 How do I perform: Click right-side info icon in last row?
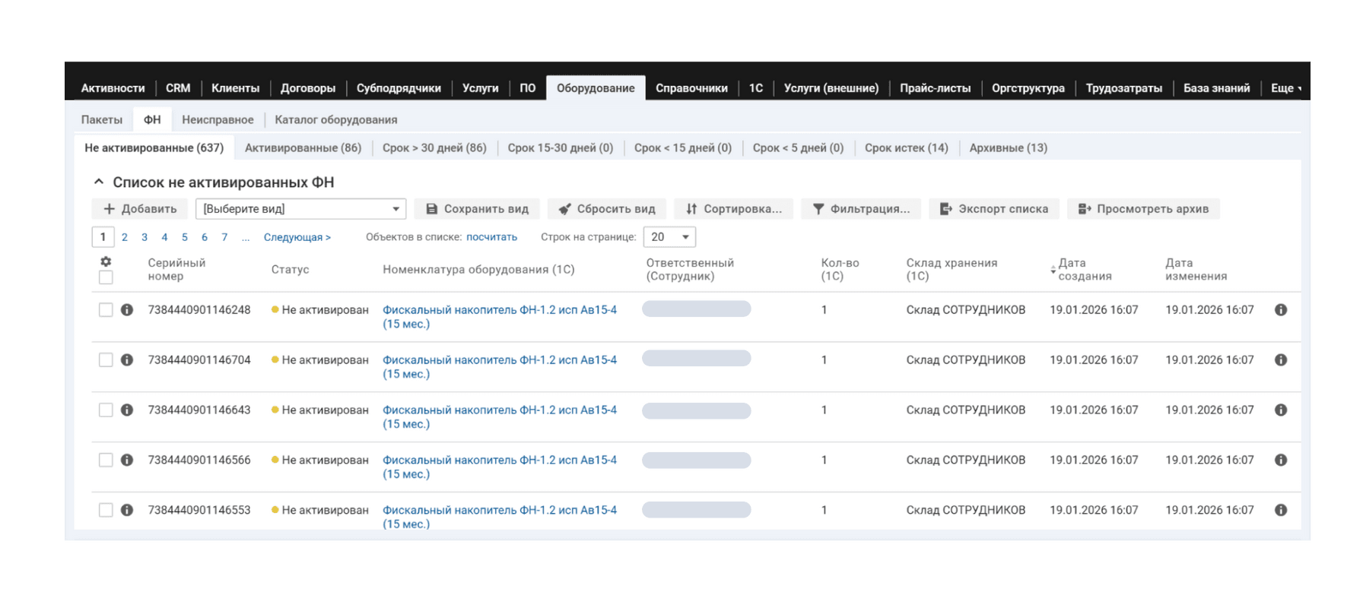pyautogui.click(x=1281, y=511)
